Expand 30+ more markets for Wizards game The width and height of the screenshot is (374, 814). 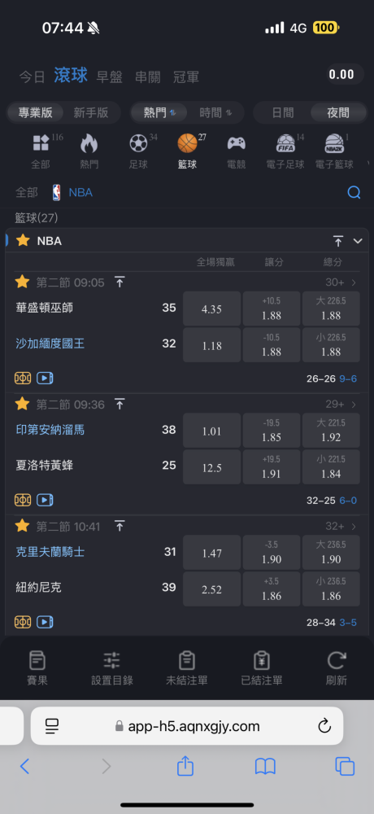[341, 283]
